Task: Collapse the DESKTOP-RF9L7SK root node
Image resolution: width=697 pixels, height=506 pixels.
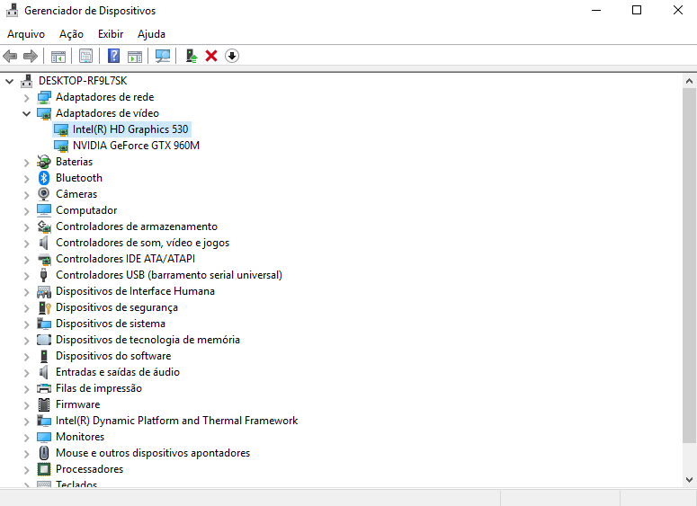Action: (x=9, y=81)
